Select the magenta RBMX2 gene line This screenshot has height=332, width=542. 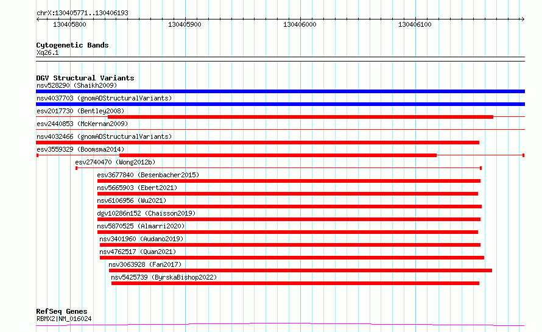tap(280, 325)
